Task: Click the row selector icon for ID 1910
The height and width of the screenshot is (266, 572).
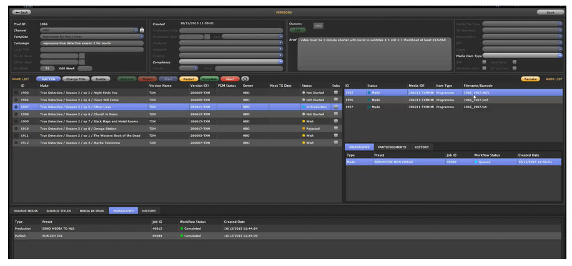Action: pos(16,129)
